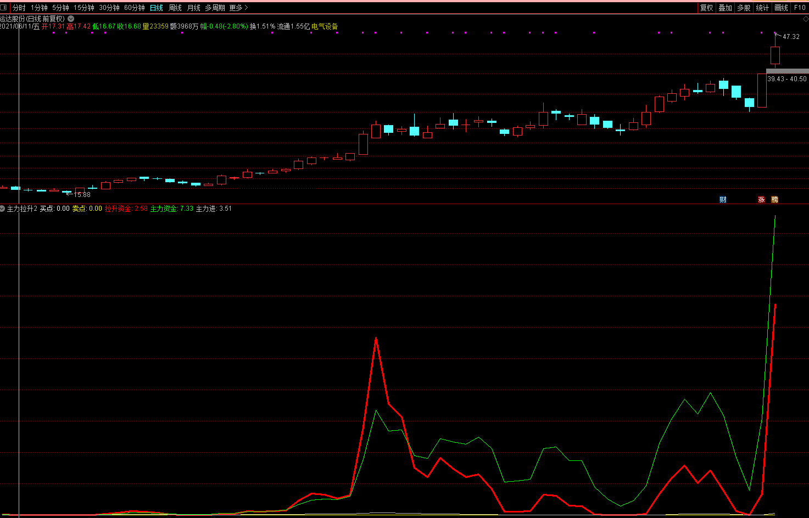Viewport: 809px width, 518px height.
Task: Click the 统计 statistics button
Action: coord(762,8)
